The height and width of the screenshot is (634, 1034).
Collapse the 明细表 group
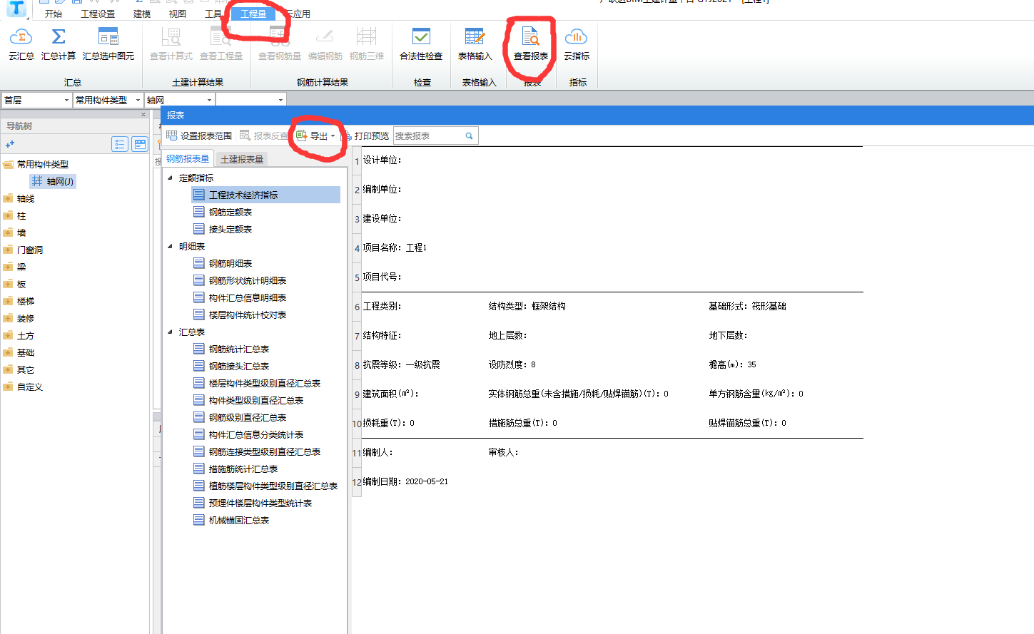coord(170,246)
